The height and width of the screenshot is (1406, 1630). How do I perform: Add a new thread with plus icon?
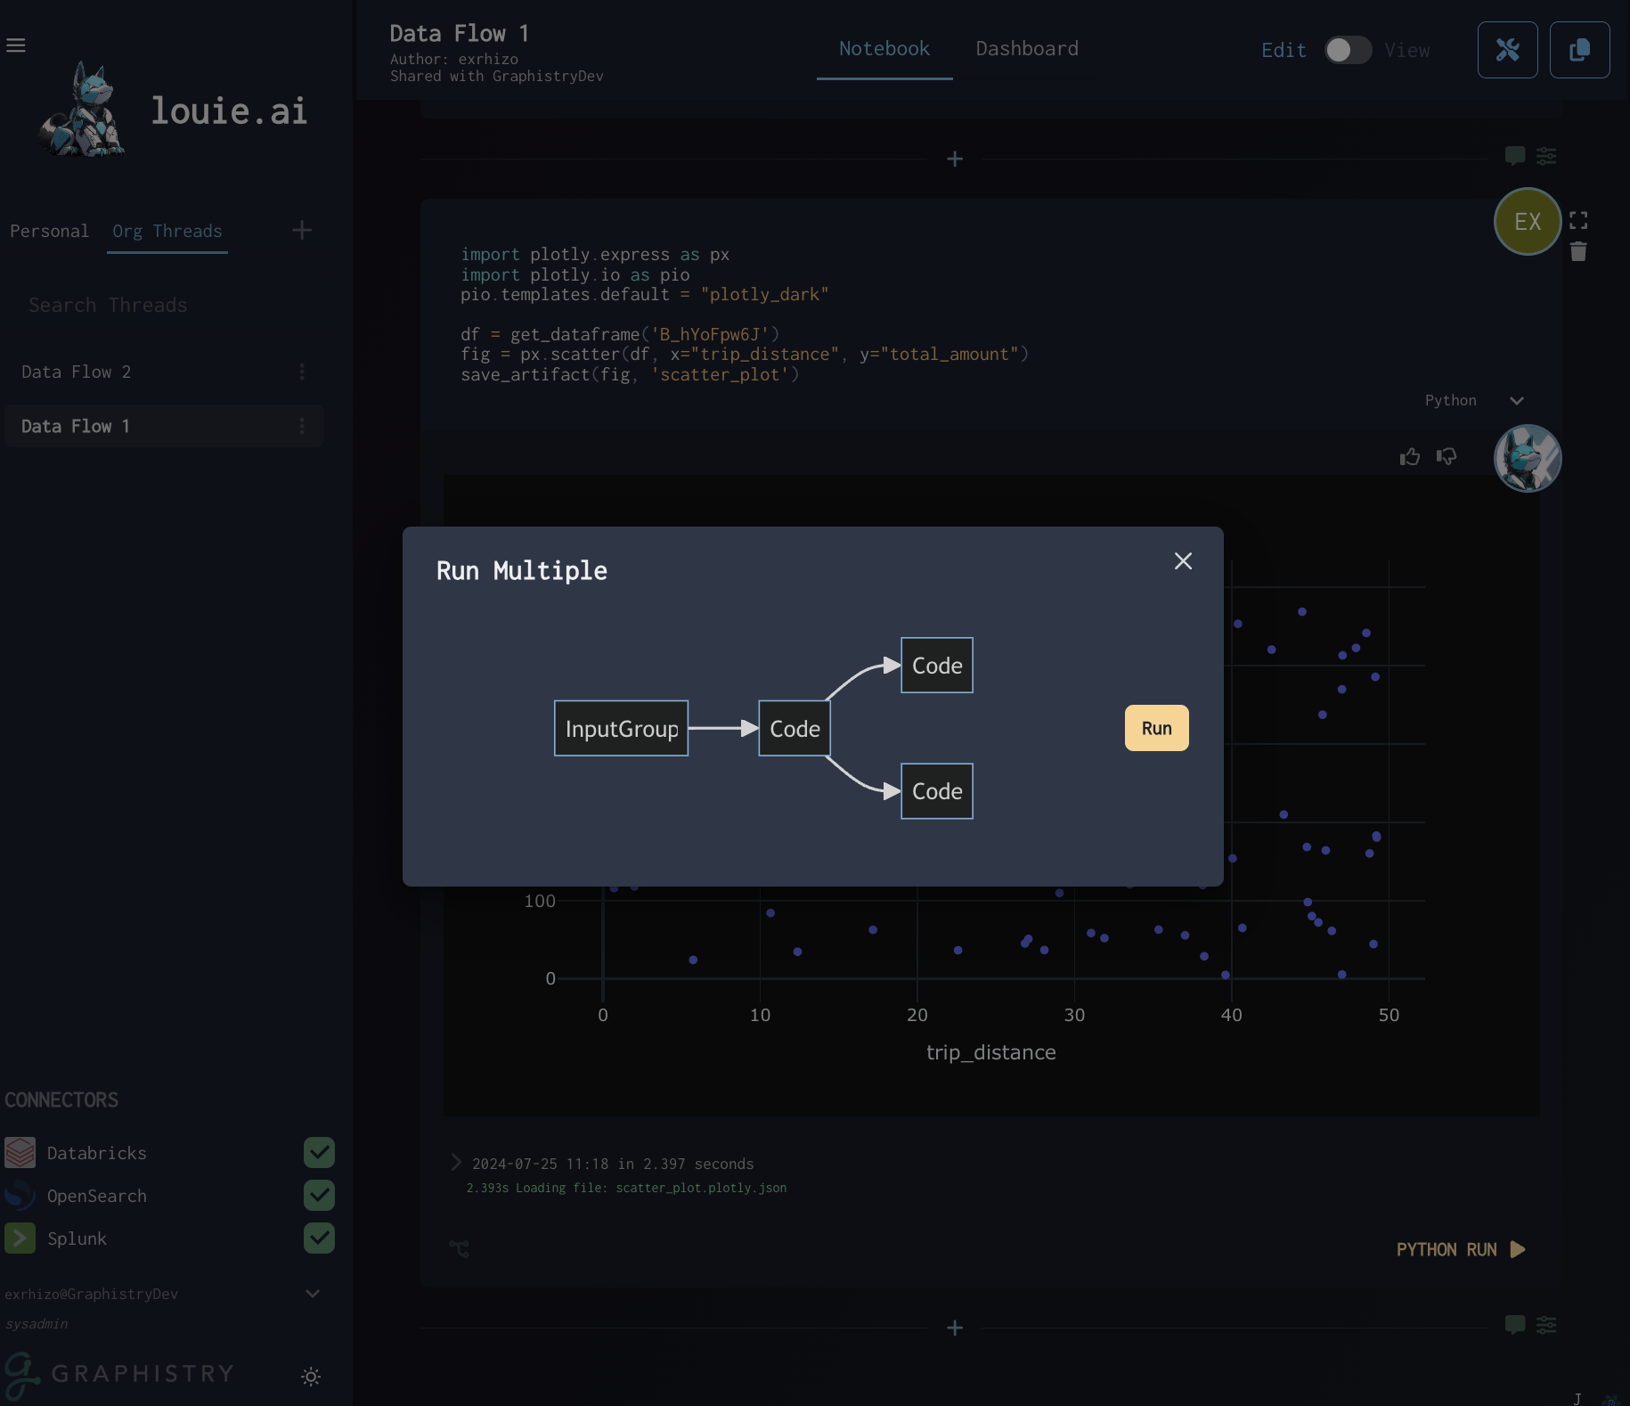coord(302,230)
